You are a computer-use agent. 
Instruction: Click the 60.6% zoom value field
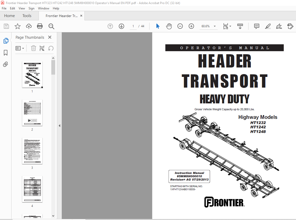[x=206, y=26]
